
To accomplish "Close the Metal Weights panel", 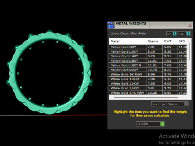I will point(190,25).
